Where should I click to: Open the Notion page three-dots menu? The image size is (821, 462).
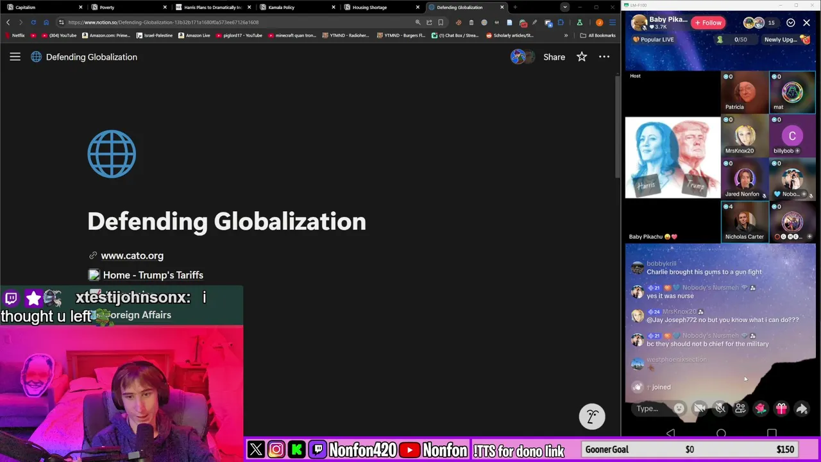604,57
